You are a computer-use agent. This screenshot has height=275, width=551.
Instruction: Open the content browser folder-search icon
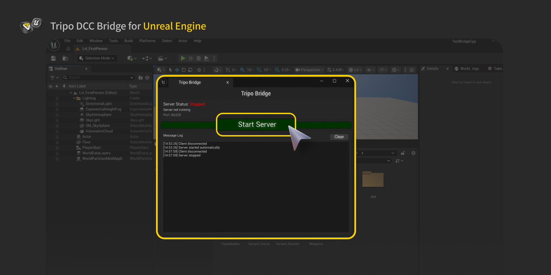tap(65, 58)
